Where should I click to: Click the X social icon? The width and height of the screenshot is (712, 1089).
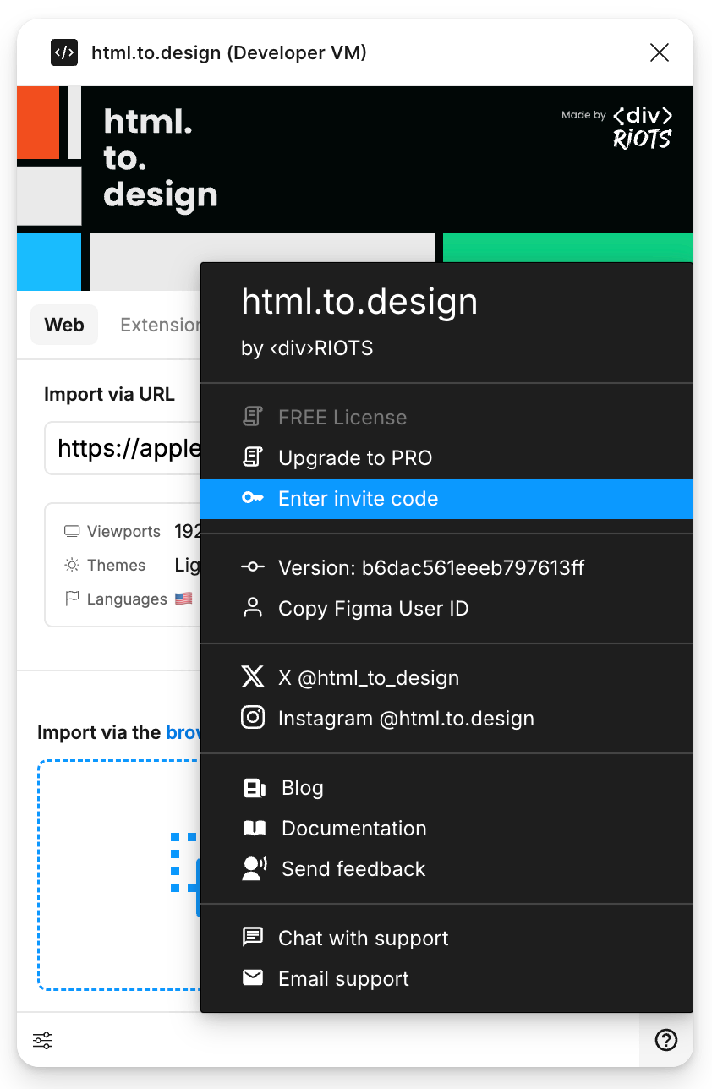click(x=253, y=677)
